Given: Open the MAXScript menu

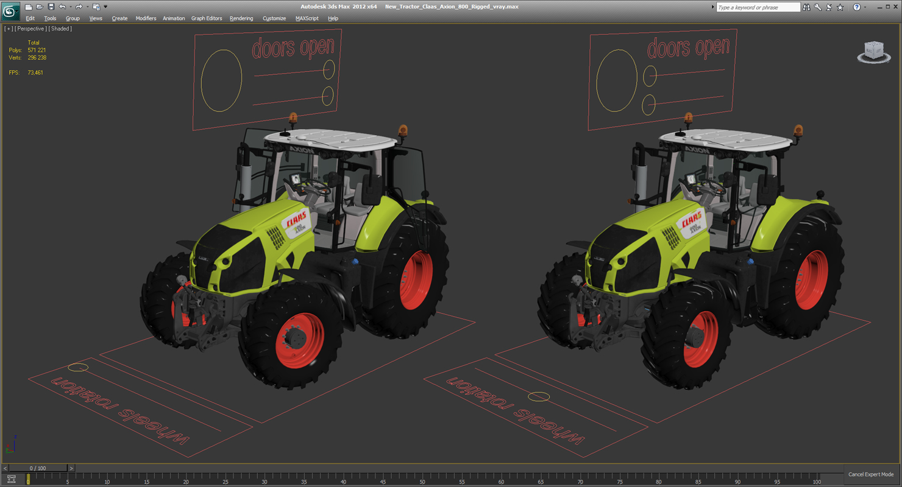Looking at the screenshot, I should pos(307,18).
